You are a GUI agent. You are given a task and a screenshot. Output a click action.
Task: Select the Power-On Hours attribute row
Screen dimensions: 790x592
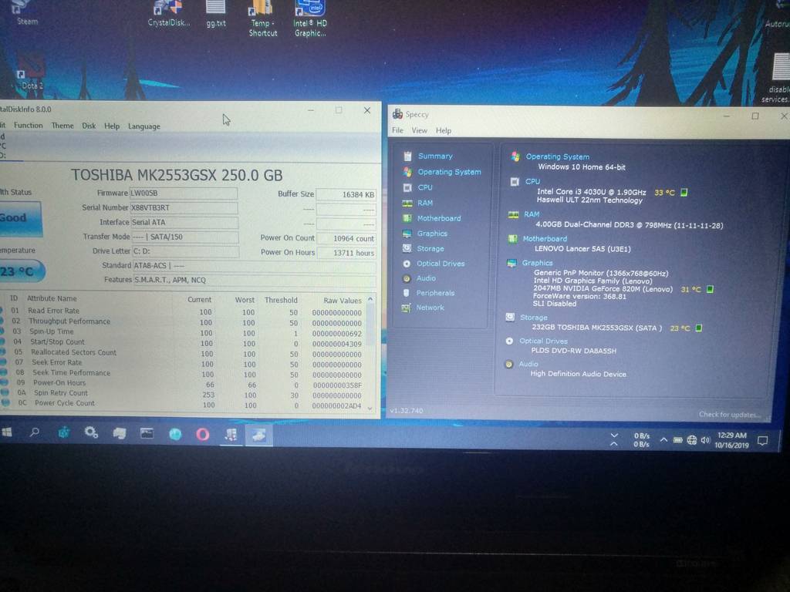[182, 384]
